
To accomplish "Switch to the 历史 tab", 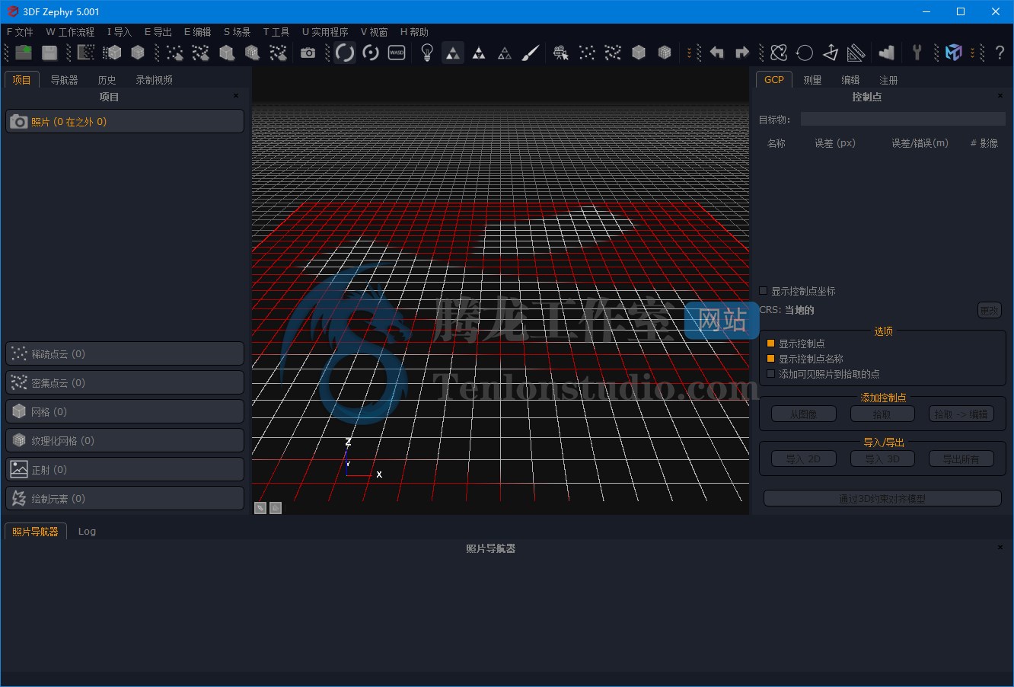I will (107, 80).
